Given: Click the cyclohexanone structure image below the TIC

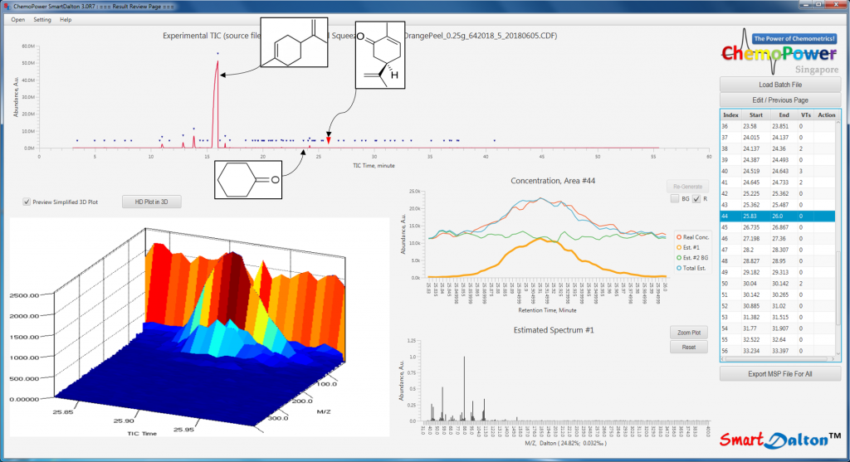Looking at the screenshot, I should [248, 179].
